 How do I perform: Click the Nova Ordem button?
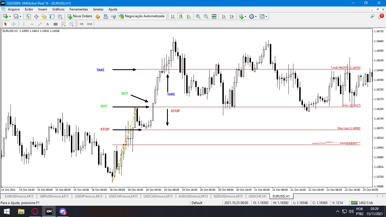[x=80, y=16]
